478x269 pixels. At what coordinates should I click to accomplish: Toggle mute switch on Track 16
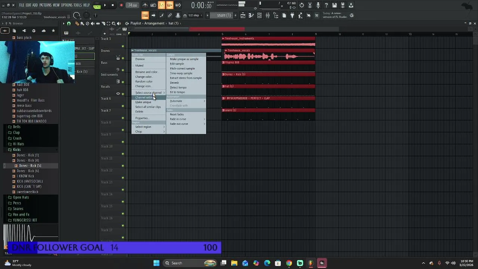point(123,226)
